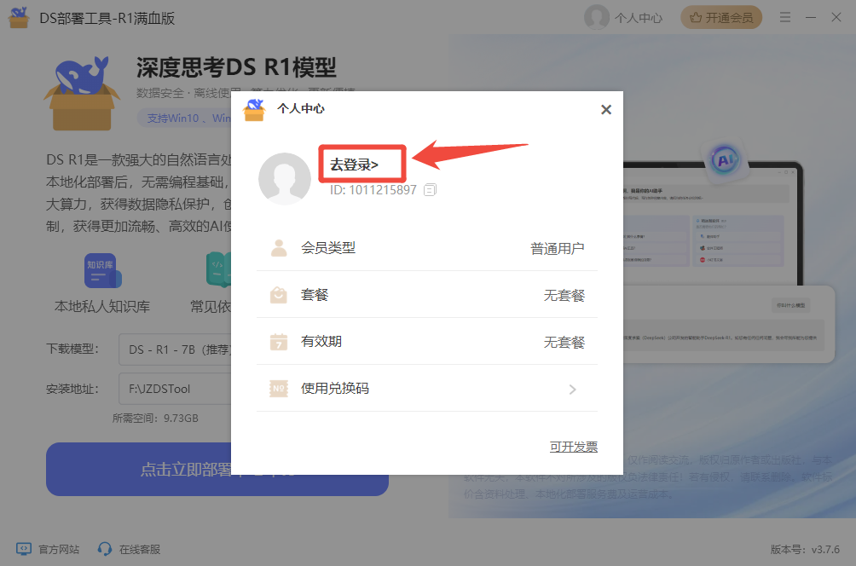Image resolution: width=856 pixels, height=566 pixels.
Task: Click the 官方网站 monitor icon
Action: [x=24, y=549]
